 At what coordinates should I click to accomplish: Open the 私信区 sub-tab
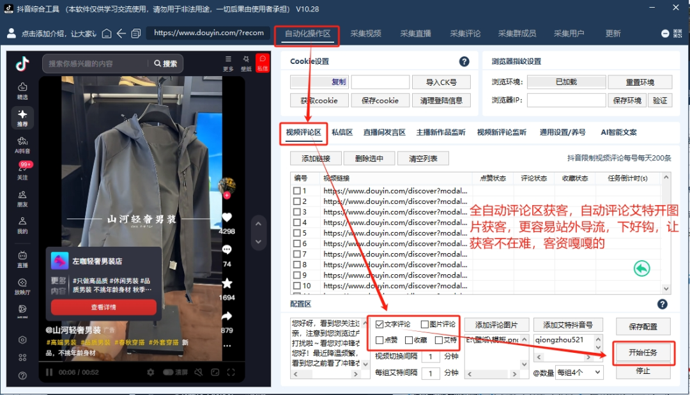click(342, 132)
